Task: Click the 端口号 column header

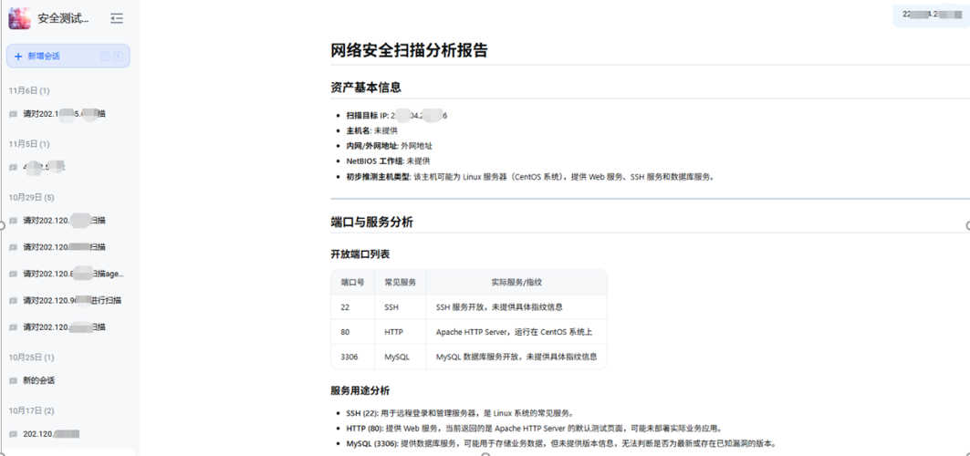Action: (352, 283)
